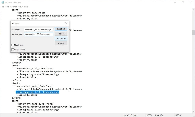Viewport: 195px width, 117px height.
Task: Toggle the Wrap around checkbox
Action: tap(13, 50)
